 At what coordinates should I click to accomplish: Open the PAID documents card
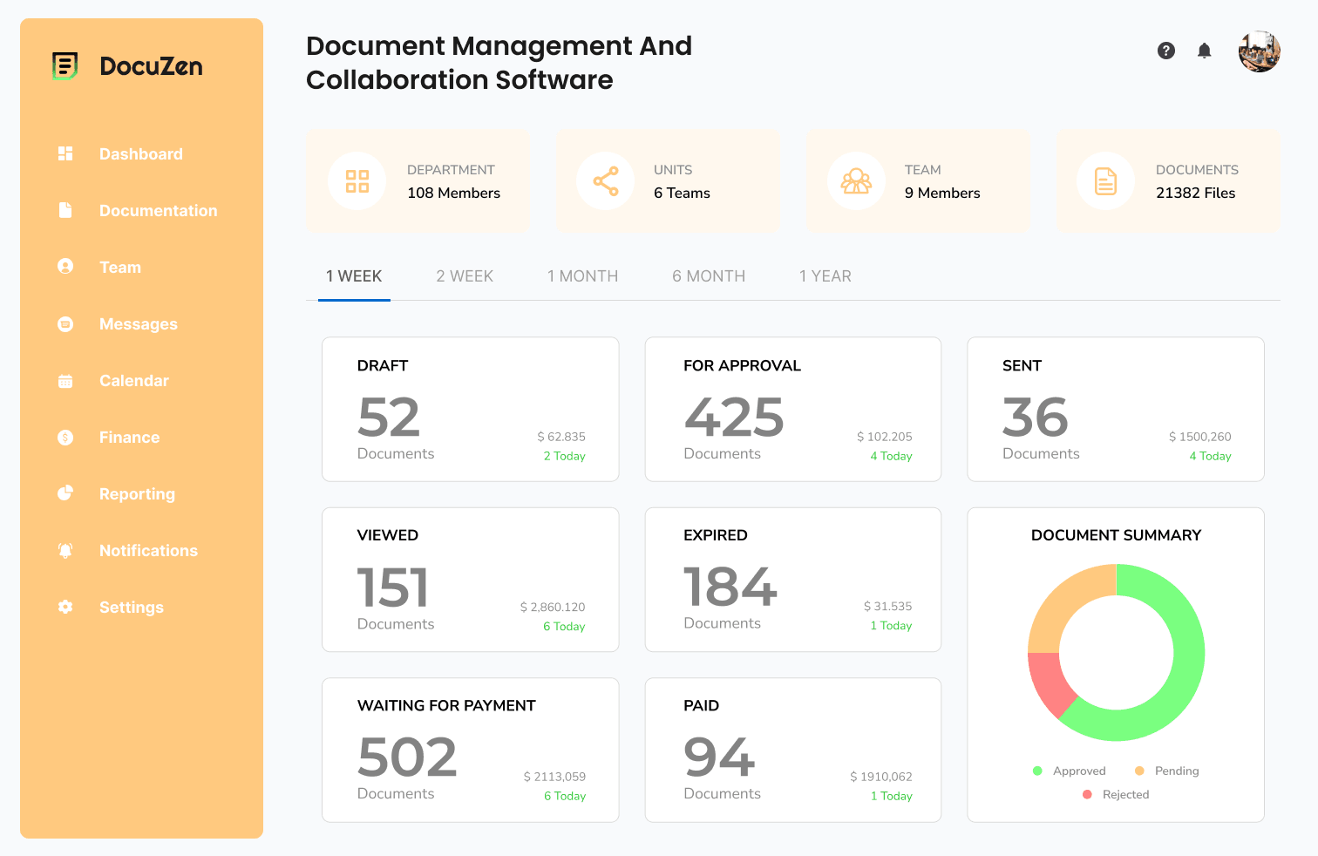[x=792, y=750]
